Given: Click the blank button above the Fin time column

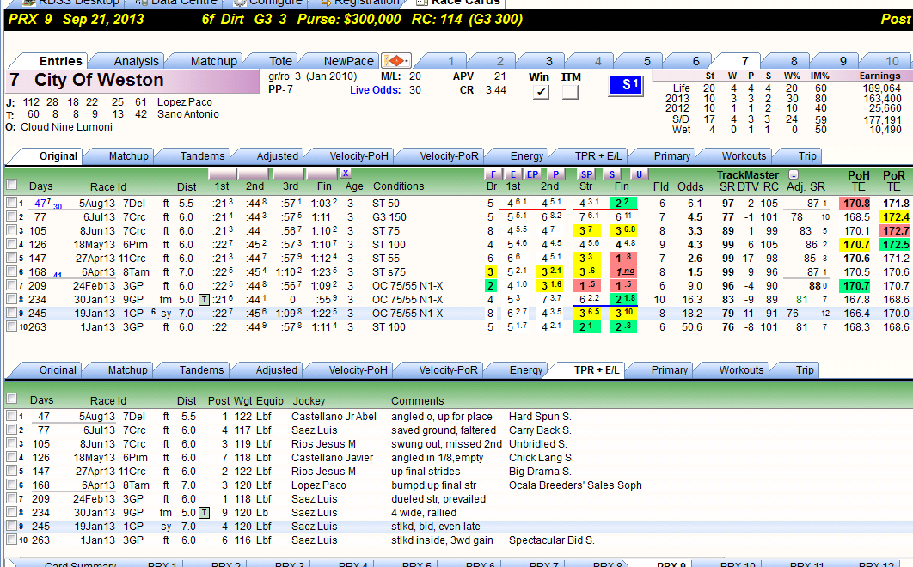Looking at the screenshot, I should [x=322, y=174].
